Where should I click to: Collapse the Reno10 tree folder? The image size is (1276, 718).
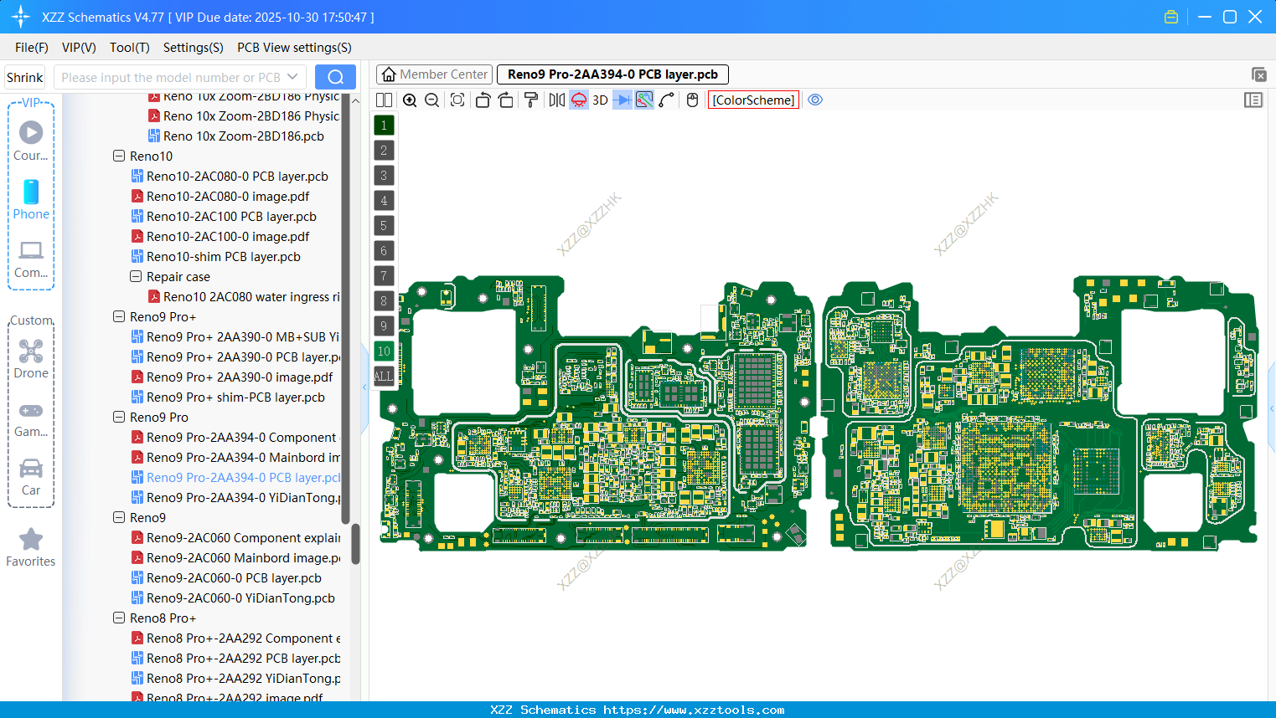click(x=119, y=156)
